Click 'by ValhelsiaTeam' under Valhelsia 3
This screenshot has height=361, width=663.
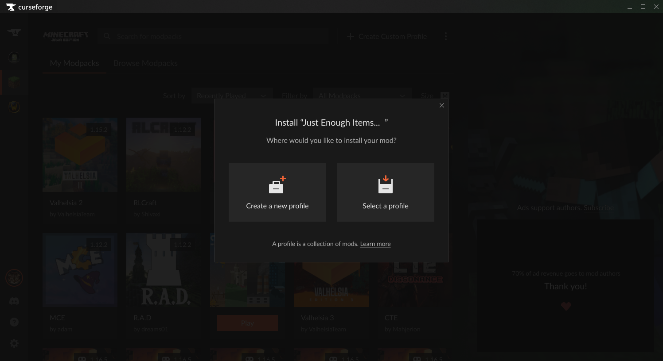pos(324,329)
